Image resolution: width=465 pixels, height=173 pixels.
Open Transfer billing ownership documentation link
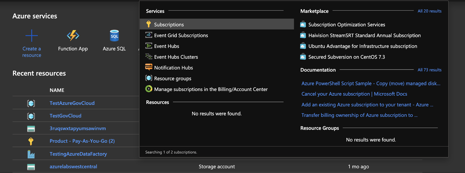click(x=359, y=115)
